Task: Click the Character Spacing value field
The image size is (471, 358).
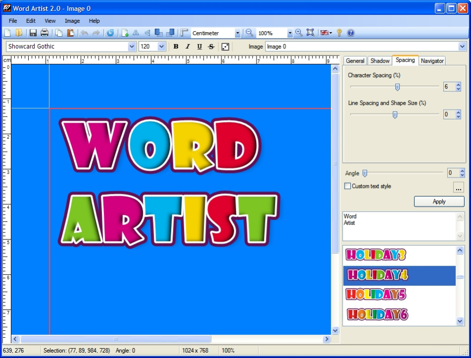Action: tap(449, 87)
